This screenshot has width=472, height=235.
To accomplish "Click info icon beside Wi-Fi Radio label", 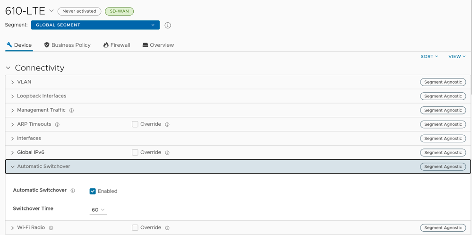I will [x=51, y=228].
